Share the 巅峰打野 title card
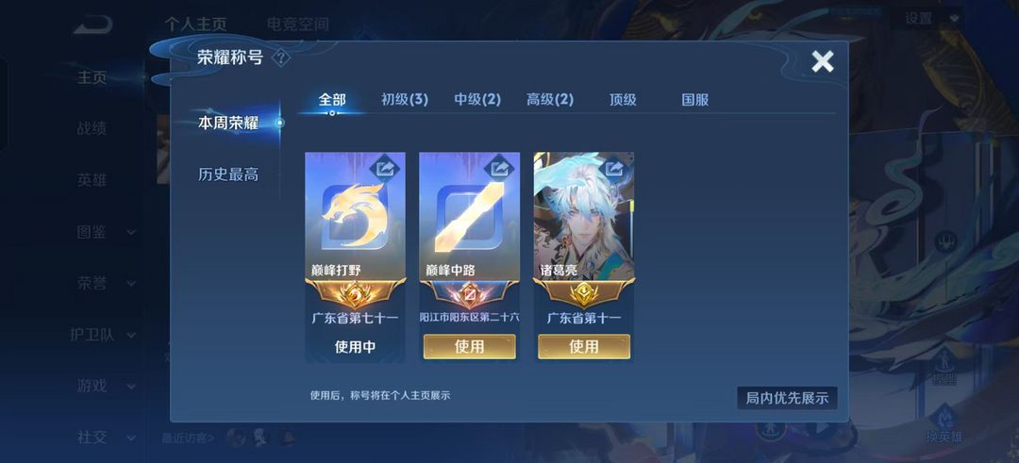This screenshot has width=1019, height=463. coord(385,170)
